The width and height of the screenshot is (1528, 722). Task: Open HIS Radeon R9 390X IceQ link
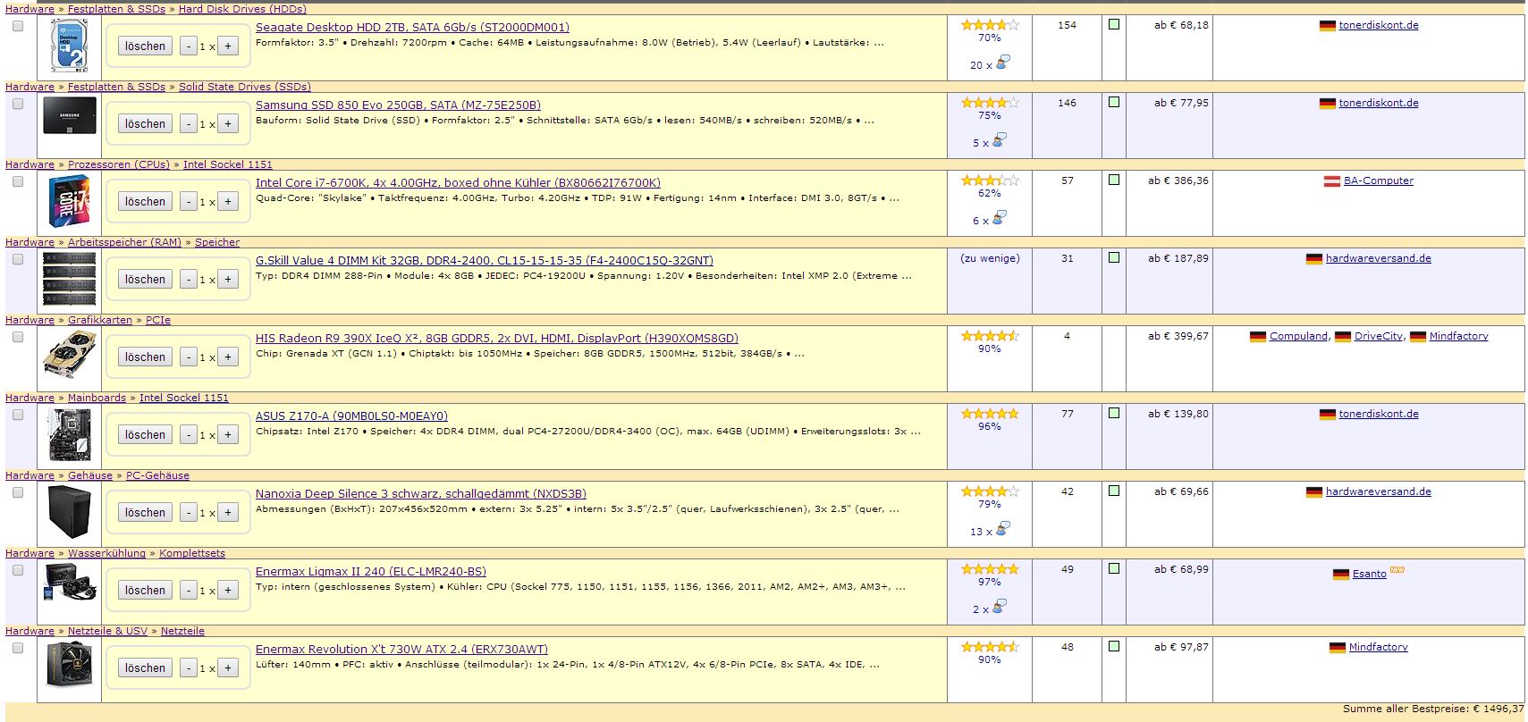coord(497,339)
